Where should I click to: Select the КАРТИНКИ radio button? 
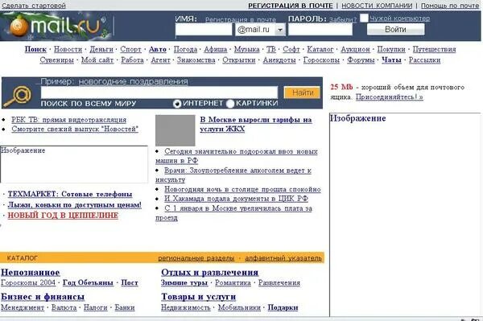[230, 104]
